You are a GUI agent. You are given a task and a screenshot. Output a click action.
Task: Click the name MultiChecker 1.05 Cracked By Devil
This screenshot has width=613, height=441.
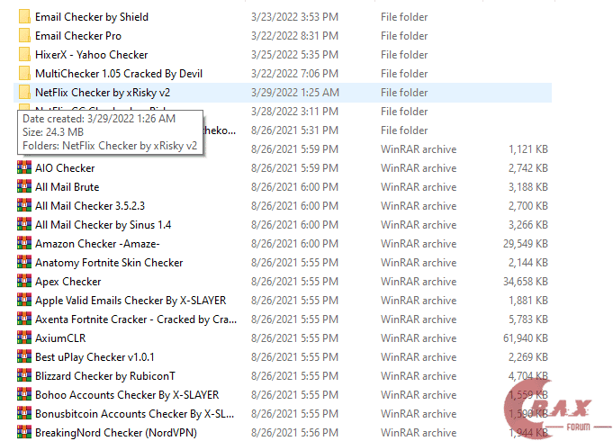point(119,74)
